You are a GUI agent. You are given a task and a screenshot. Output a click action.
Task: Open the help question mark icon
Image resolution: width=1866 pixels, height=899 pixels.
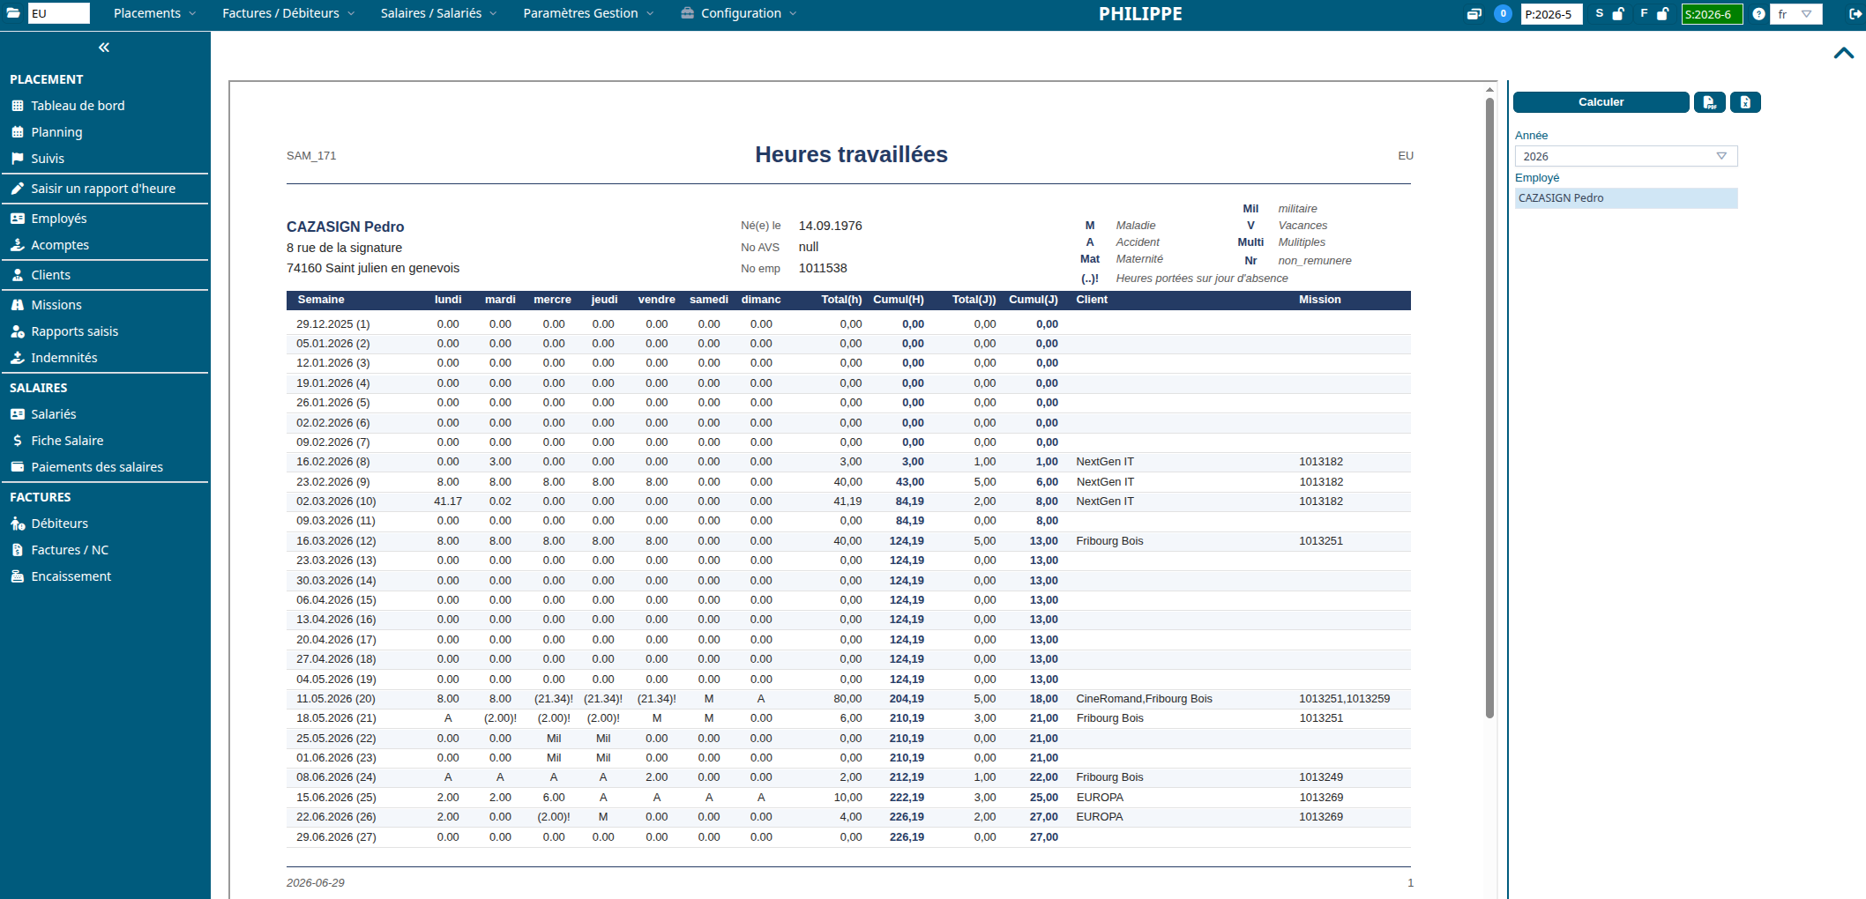point(1758,14)
